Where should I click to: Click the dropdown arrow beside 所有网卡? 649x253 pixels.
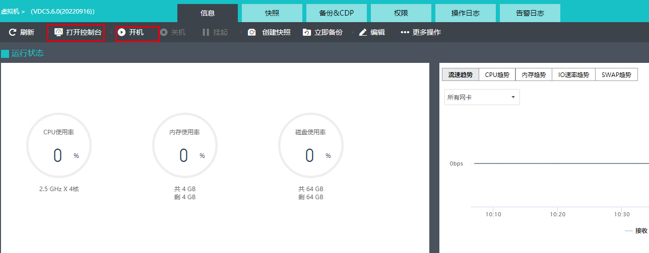(513, 97)
